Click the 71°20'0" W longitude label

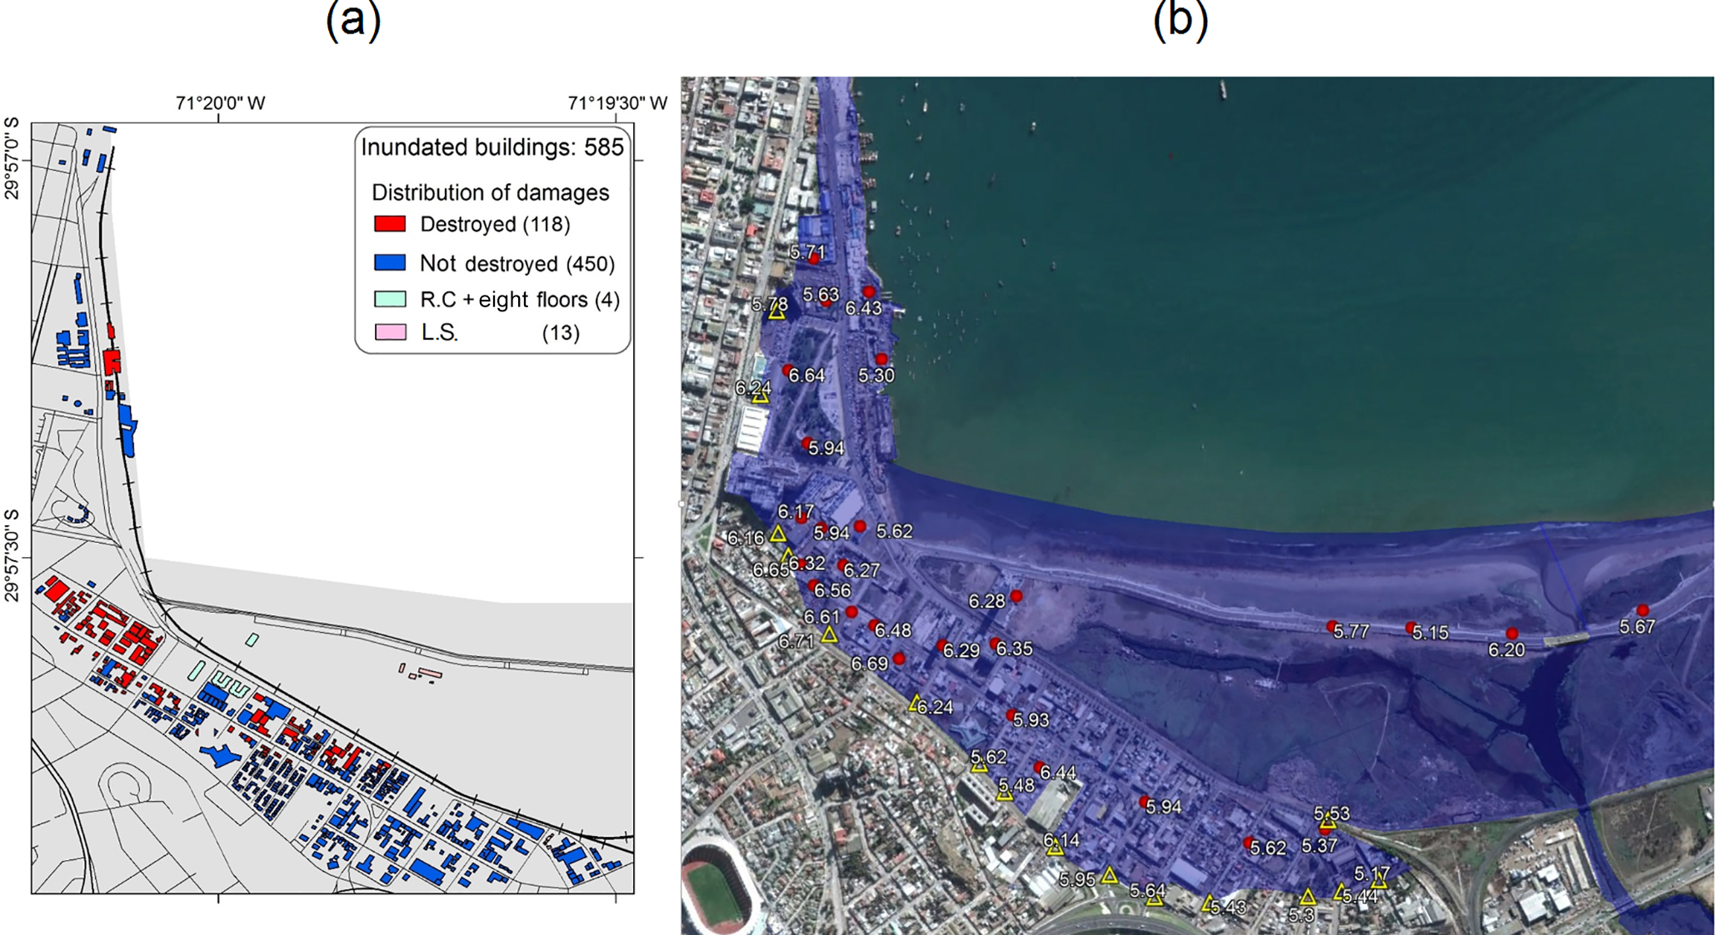220,103
